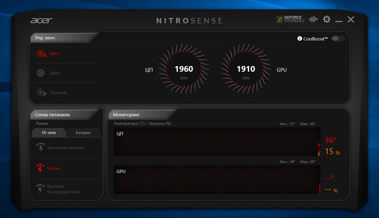Toggle the CoolBoost switch

coord(338,38)
